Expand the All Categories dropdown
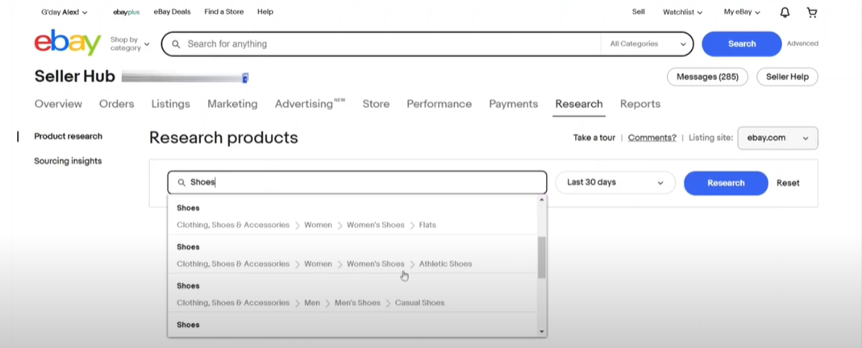 tap(648, 44)
